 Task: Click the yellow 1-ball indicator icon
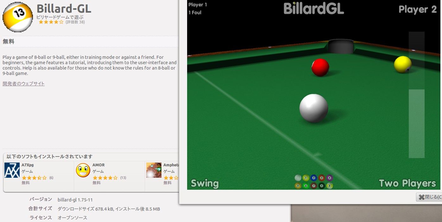306,178
